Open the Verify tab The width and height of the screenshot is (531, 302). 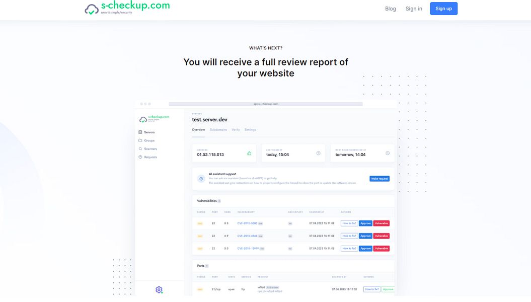pyautogui.click(x=236, y=130)
